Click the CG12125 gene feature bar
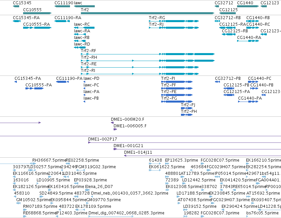 [x=228, y=13]
